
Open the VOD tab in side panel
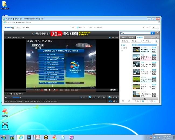tap(152, 37)
